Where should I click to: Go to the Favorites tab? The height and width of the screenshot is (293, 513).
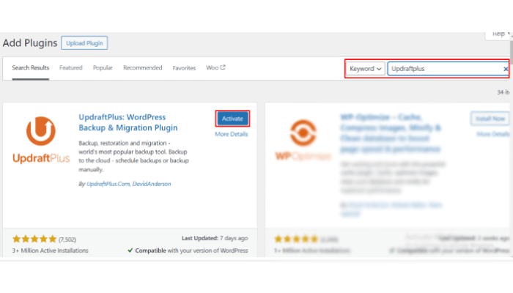(184, 68)
